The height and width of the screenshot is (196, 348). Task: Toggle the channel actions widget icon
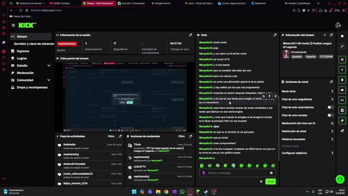point(342,110)
